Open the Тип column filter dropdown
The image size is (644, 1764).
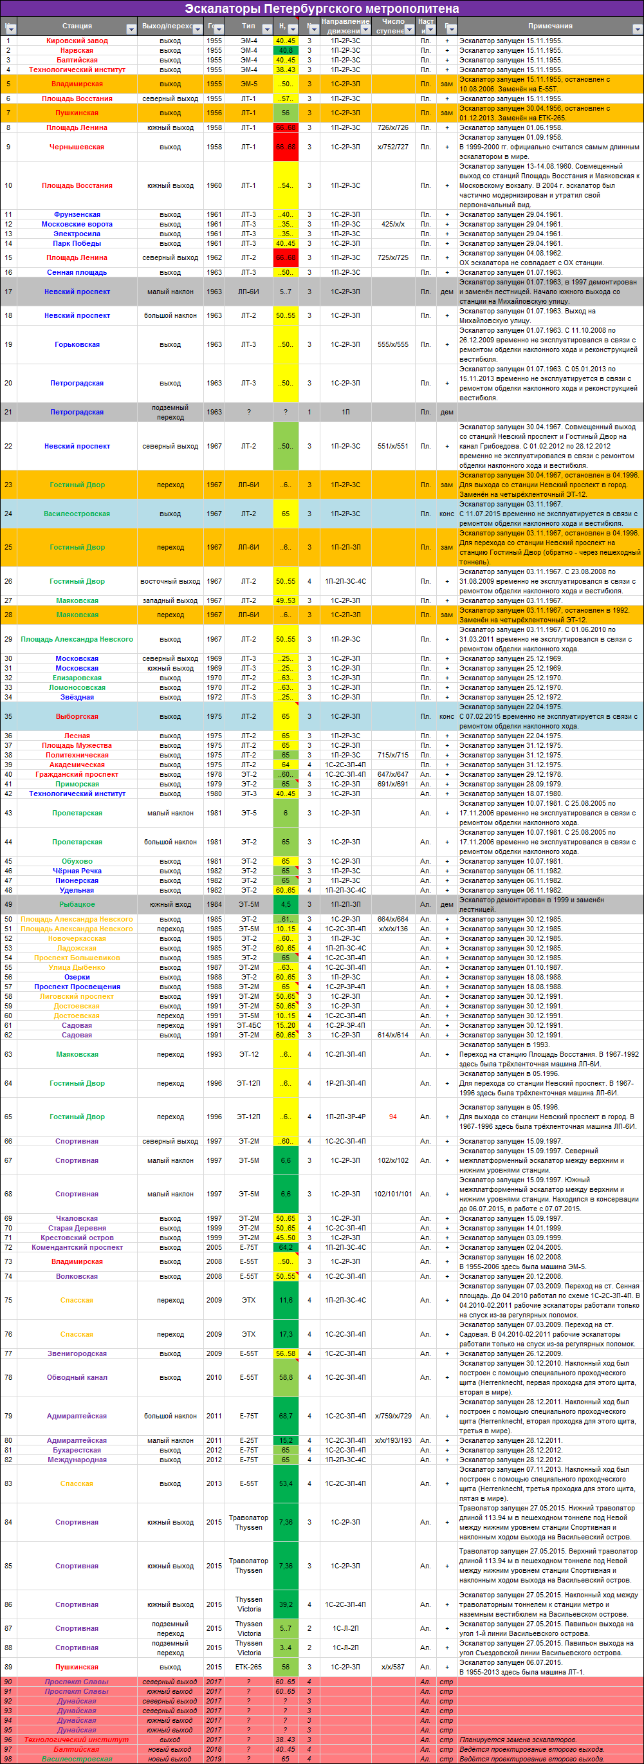(x=266, y=30)
